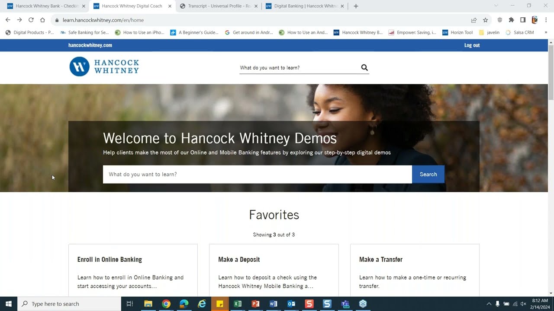Image resolution: width=554 pixels, height=311 pixels.
Task: Open the Extensions puzzle menu
Action: pyautogui.click(x=512, y=20)
